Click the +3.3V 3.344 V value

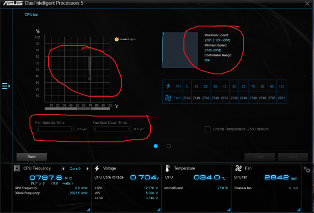tap(152, 198)
